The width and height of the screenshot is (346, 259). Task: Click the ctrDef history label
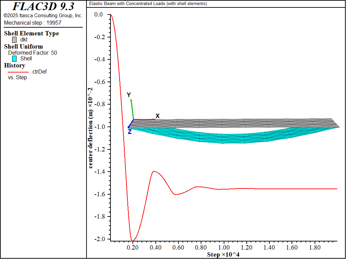(40, 71)
